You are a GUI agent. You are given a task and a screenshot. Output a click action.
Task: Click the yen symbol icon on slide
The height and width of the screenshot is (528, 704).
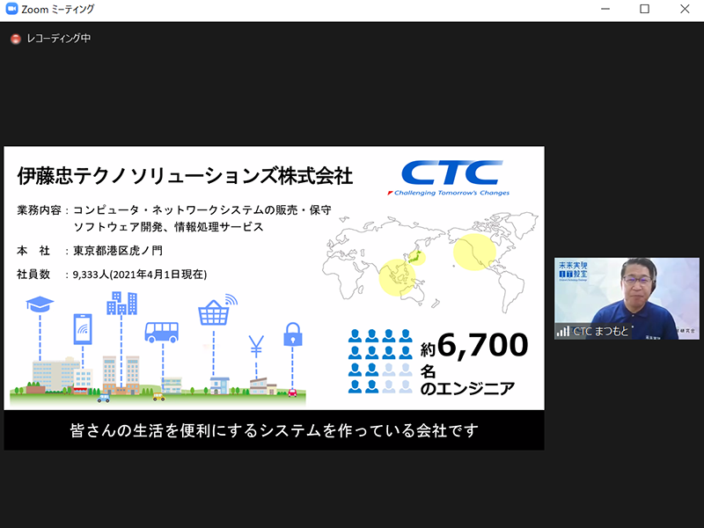(257, 343)
